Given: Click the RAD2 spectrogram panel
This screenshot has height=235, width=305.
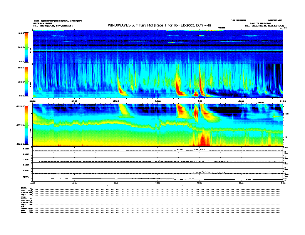Looking at the screenshot, I should (158, 47).
